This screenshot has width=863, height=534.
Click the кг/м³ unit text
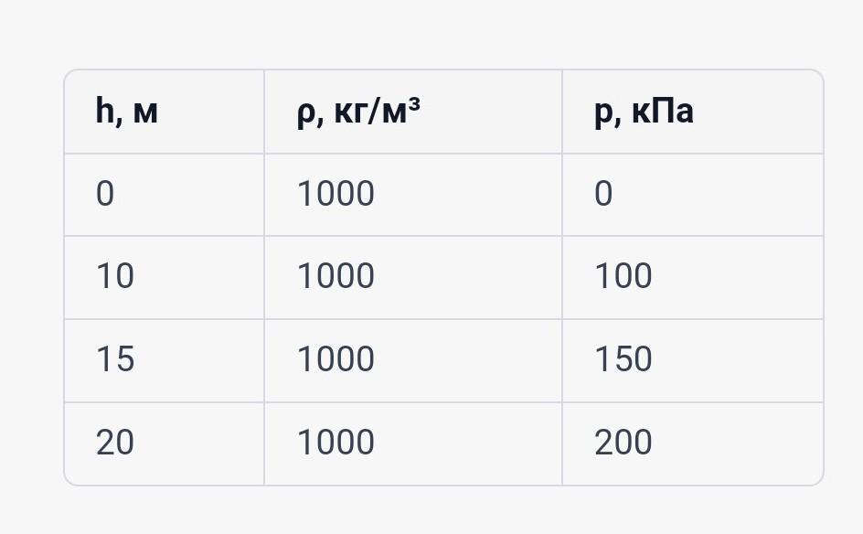point(378,111)
